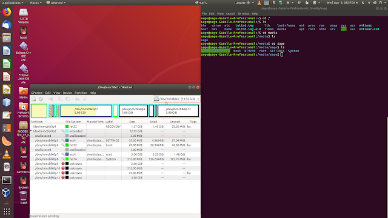This screenshot has height=218, width=388.
Task: Select the 1.0 TB Volume desktop icon
Action: 23,16
